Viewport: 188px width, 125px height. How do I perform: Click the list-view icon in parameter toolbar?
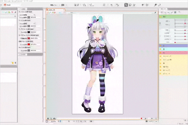click(175, 12)
